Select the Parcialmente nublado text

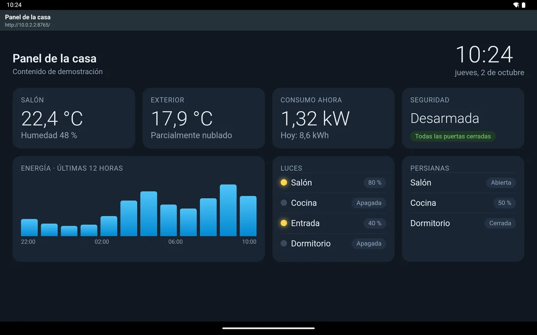(x=191, y=135)
